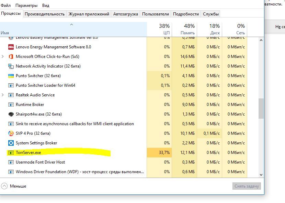Click the 12,1 МБ memory value
Image resolution: width=285 pixels, height=203 pixels.
[187, 153]
